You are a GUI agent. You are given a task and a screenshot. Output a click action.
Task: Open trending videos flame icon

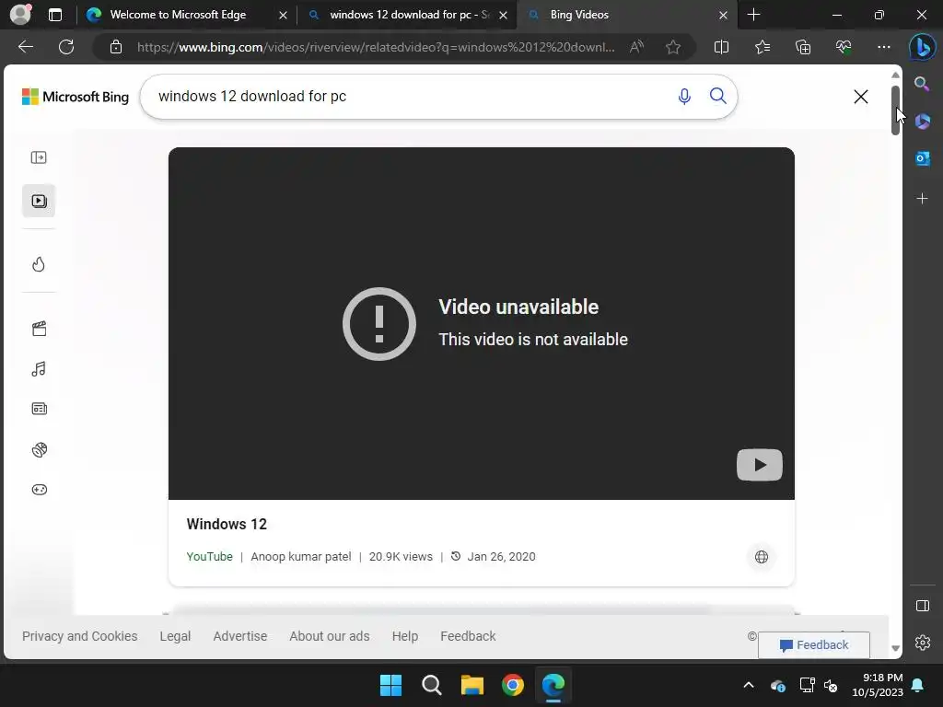39,264
